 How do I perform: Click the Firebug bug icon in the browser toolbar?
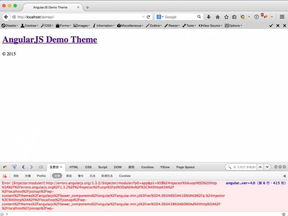point(265,17)
